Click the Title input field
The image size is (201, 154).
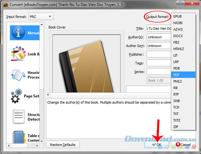pyautogui.click(x=159, y=28)
